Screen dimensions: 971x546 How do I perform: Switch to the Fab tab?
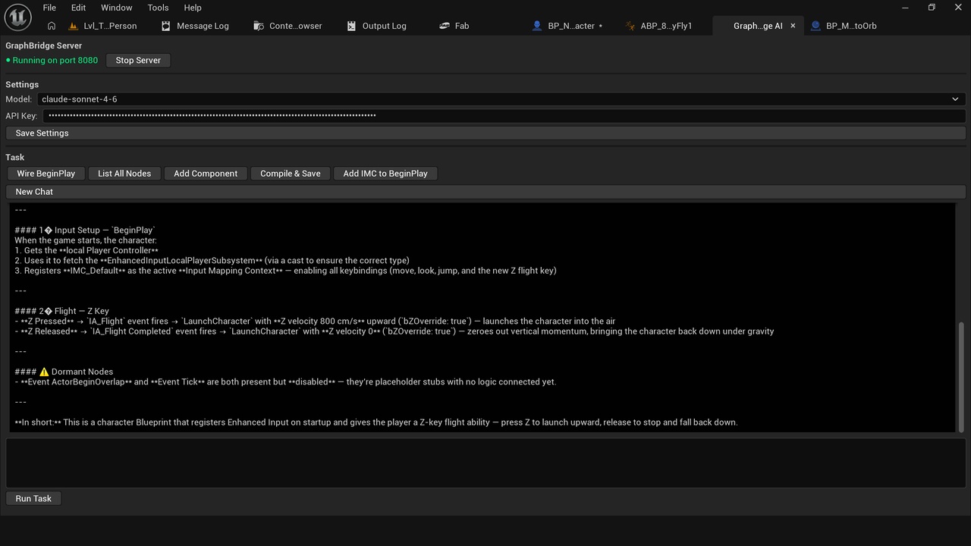coord(462,26)
